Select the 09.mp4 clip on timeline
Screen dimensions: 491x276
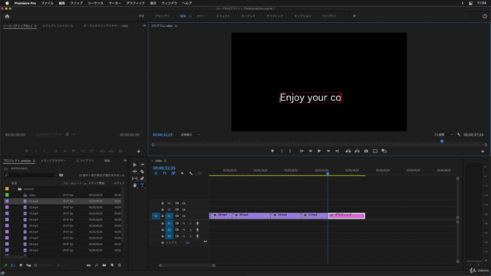[x=252, y=215]
